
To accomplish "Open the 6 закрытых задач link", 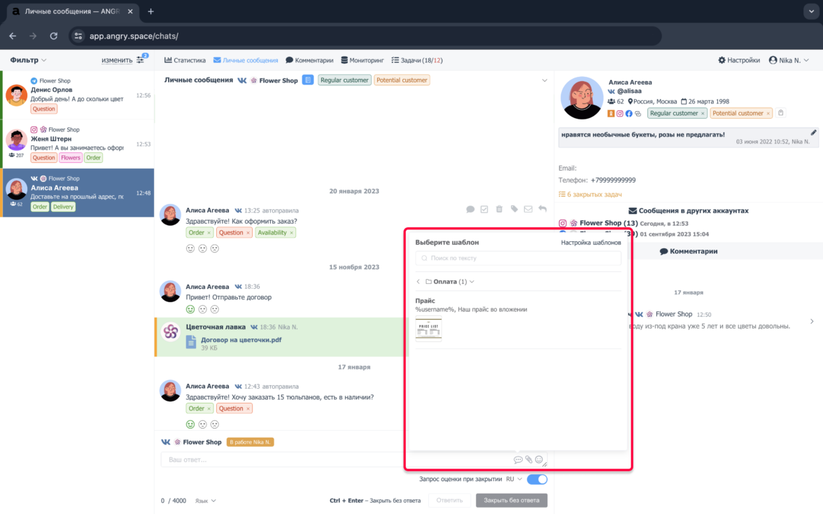I will 590,194.
